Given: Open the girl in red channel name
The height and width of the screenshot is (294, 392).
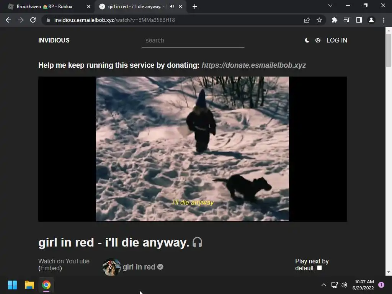Looking at the screenshot, I should [x=139, y=267].
